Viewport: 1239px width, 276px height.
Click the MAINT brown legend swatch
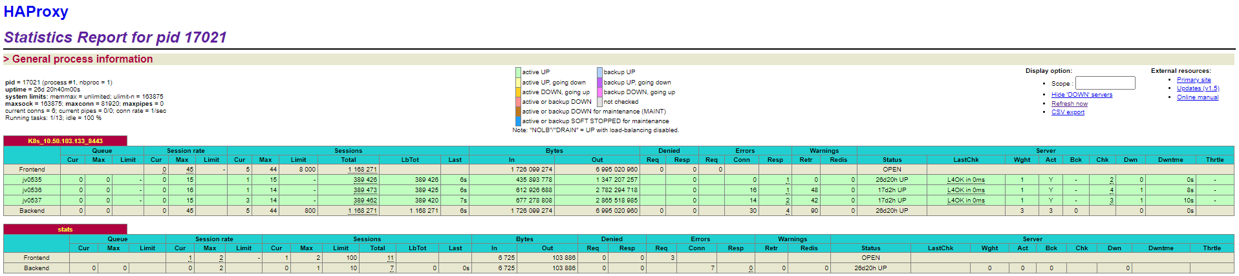click(518, 112)
